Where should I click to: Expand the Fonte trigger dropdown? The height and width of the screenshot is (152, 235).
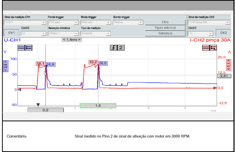click(x=63, y=22)
